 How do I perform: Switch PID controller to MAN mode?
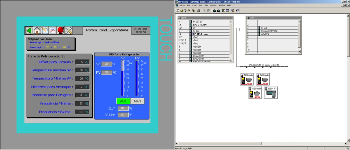pos(137,101)
